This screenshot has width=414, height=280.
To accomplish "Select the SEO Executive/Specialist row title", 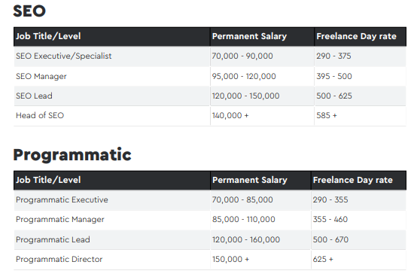I will click(x=64, y=56).
